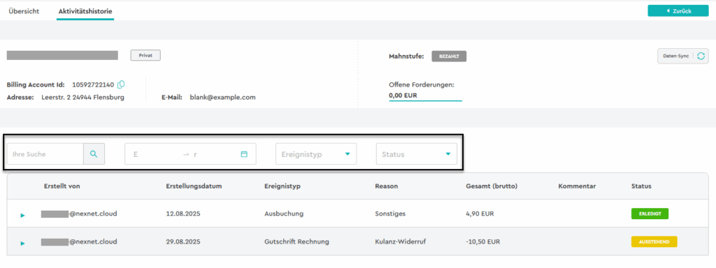Select the Aktivitätshistorie tab
The height and width of the screenshot is (268, 716).
point(85,11)
